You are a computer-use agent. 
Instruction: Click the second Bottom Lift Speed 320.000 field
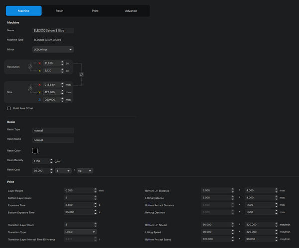pyautogui.click(x=260, y=225)
